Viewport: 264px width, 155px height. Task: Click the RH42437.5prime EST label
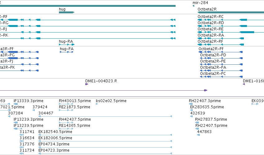75,119
